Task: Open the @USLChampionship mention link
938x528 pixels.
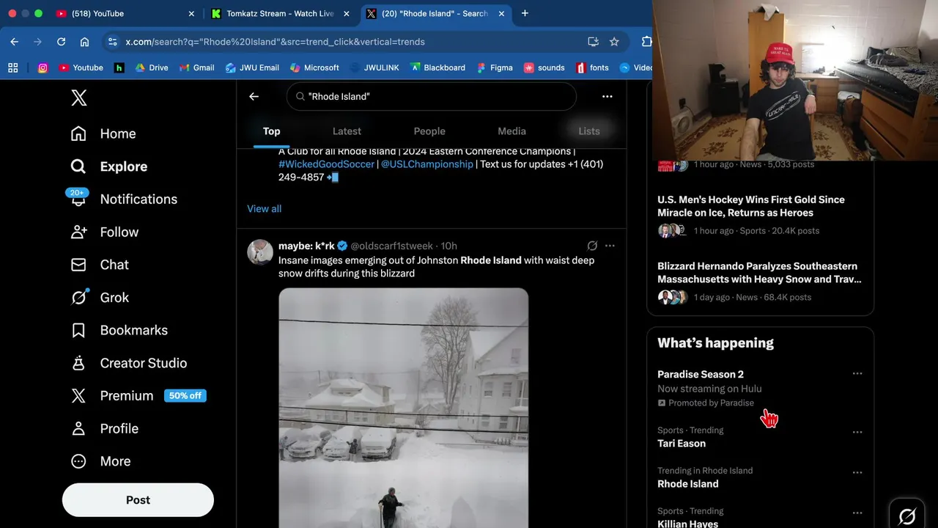Action: pyautogui.click(x=427, y=164)
